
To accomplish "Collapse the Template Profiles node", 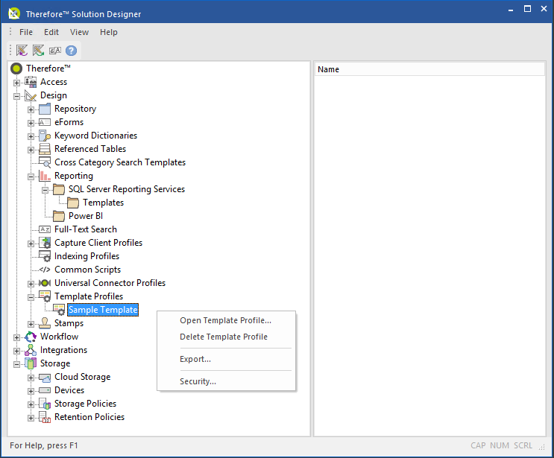I will pyautogui.click(x=31, y=296).
